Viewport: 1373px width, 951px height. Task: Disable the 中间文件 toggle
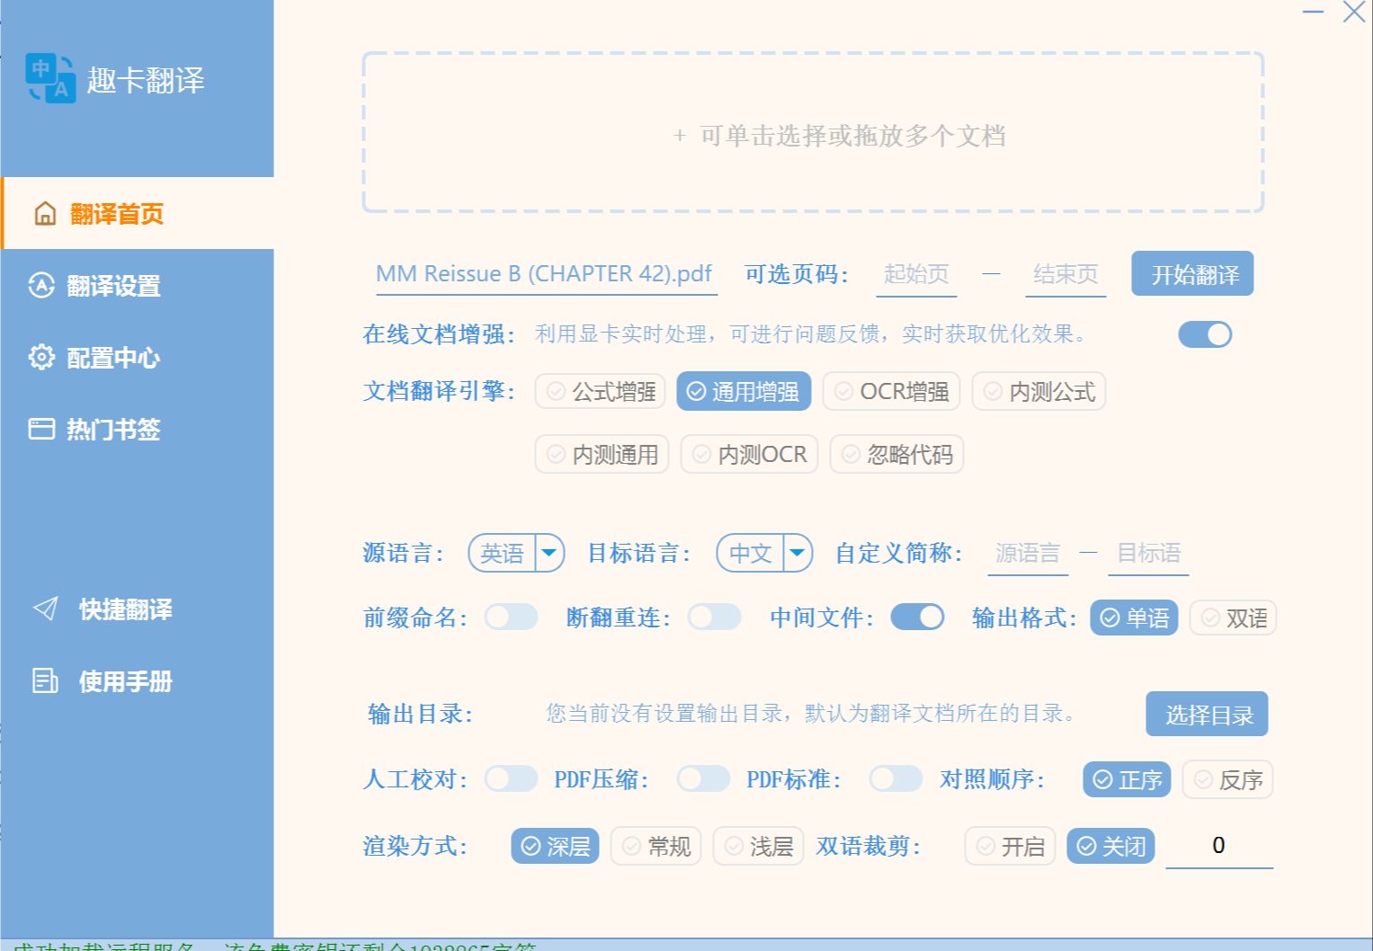pyautogui.click(x=917, y=617)
